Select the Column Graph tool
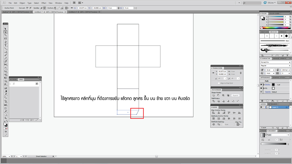The image size is (292, 164). [x=5, y=105]
